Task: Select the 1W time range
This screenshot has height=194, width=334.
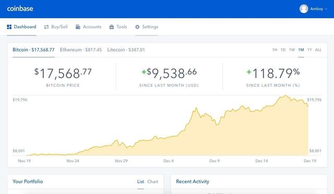Action: click(x=292, y=50)
